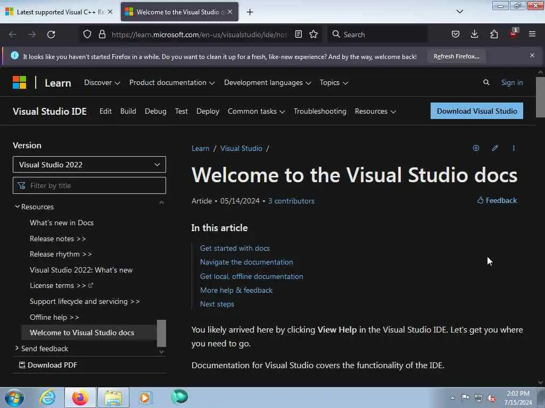Viewport: 545px width, 408px height.
Task: Click the Learn breadcrumb link
Action: click(x=201, y=149)
